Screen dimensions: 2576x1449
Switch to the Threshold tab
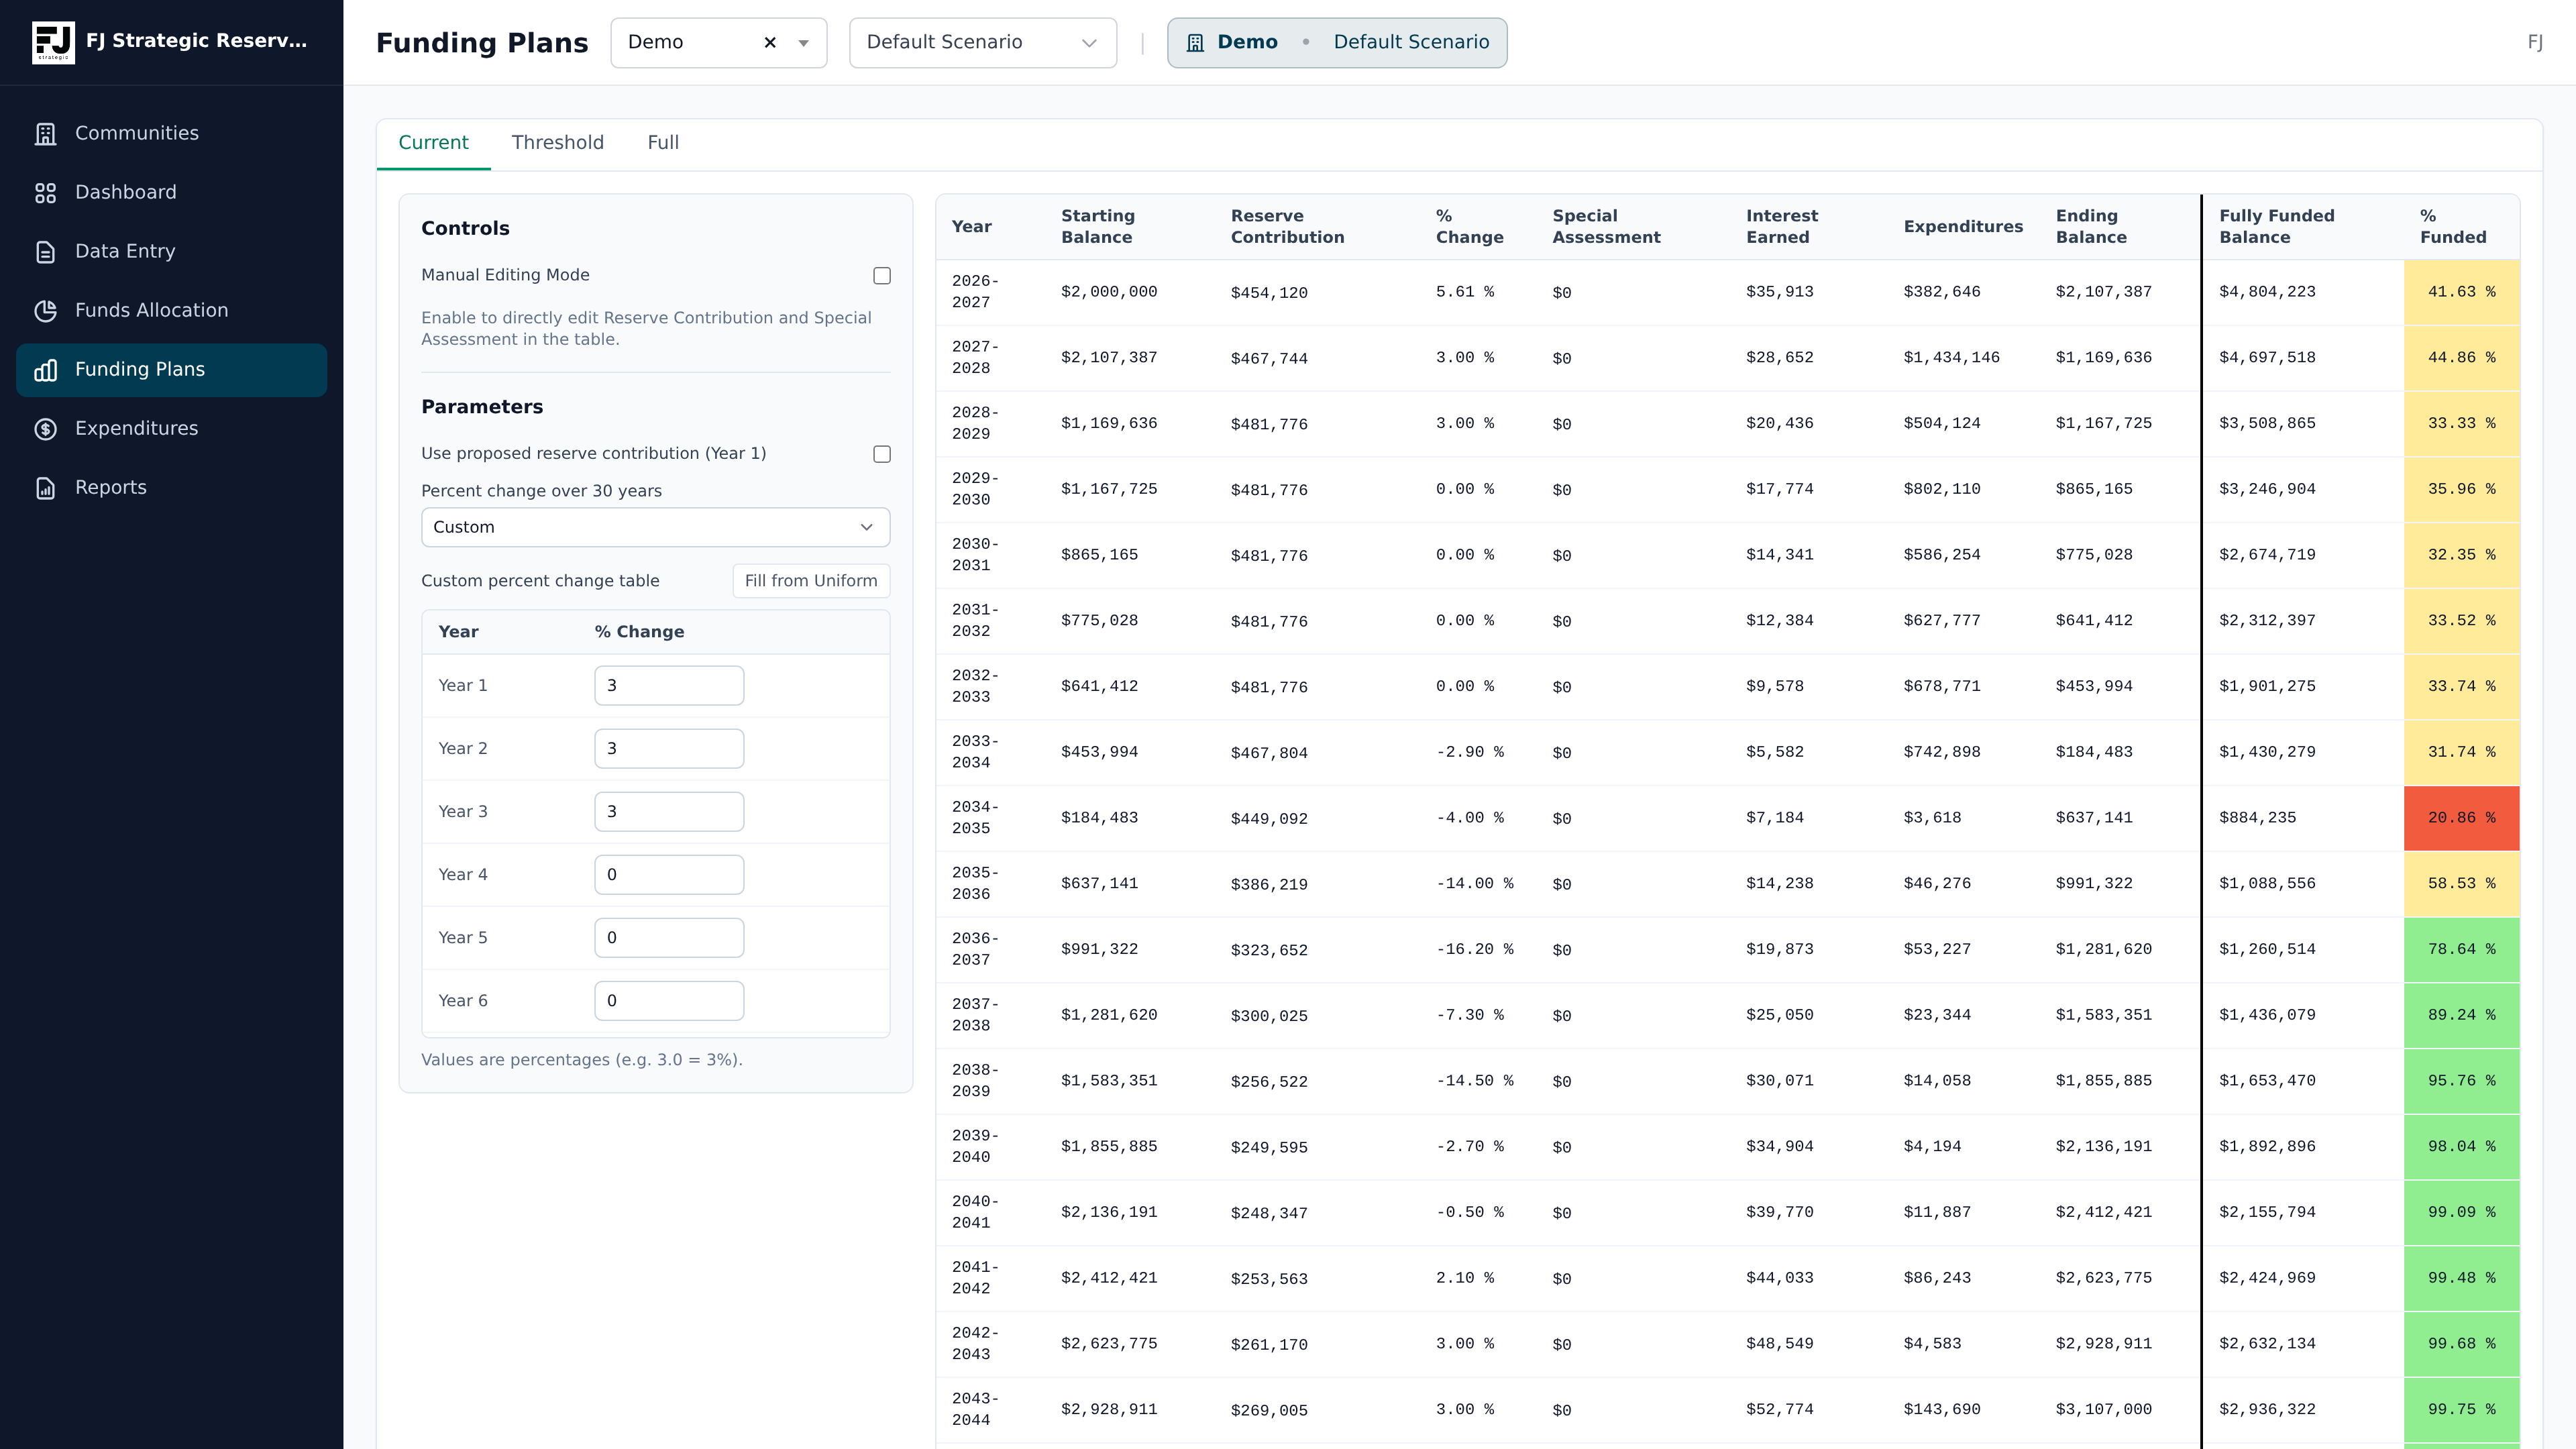[557, 143]
